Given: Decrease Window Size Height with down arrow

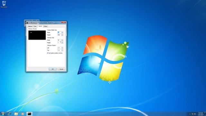Looking at the screenshot, I should pyautogui.click(x=62, y=43).
